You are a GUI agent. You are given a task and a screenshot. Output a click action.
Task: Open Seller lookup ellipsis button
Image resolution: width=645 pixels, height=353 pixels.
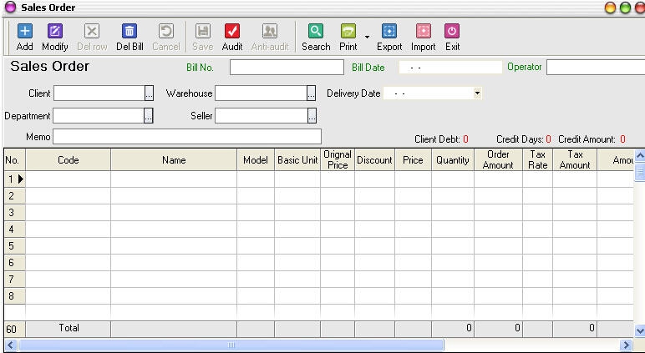click(312, 116)
